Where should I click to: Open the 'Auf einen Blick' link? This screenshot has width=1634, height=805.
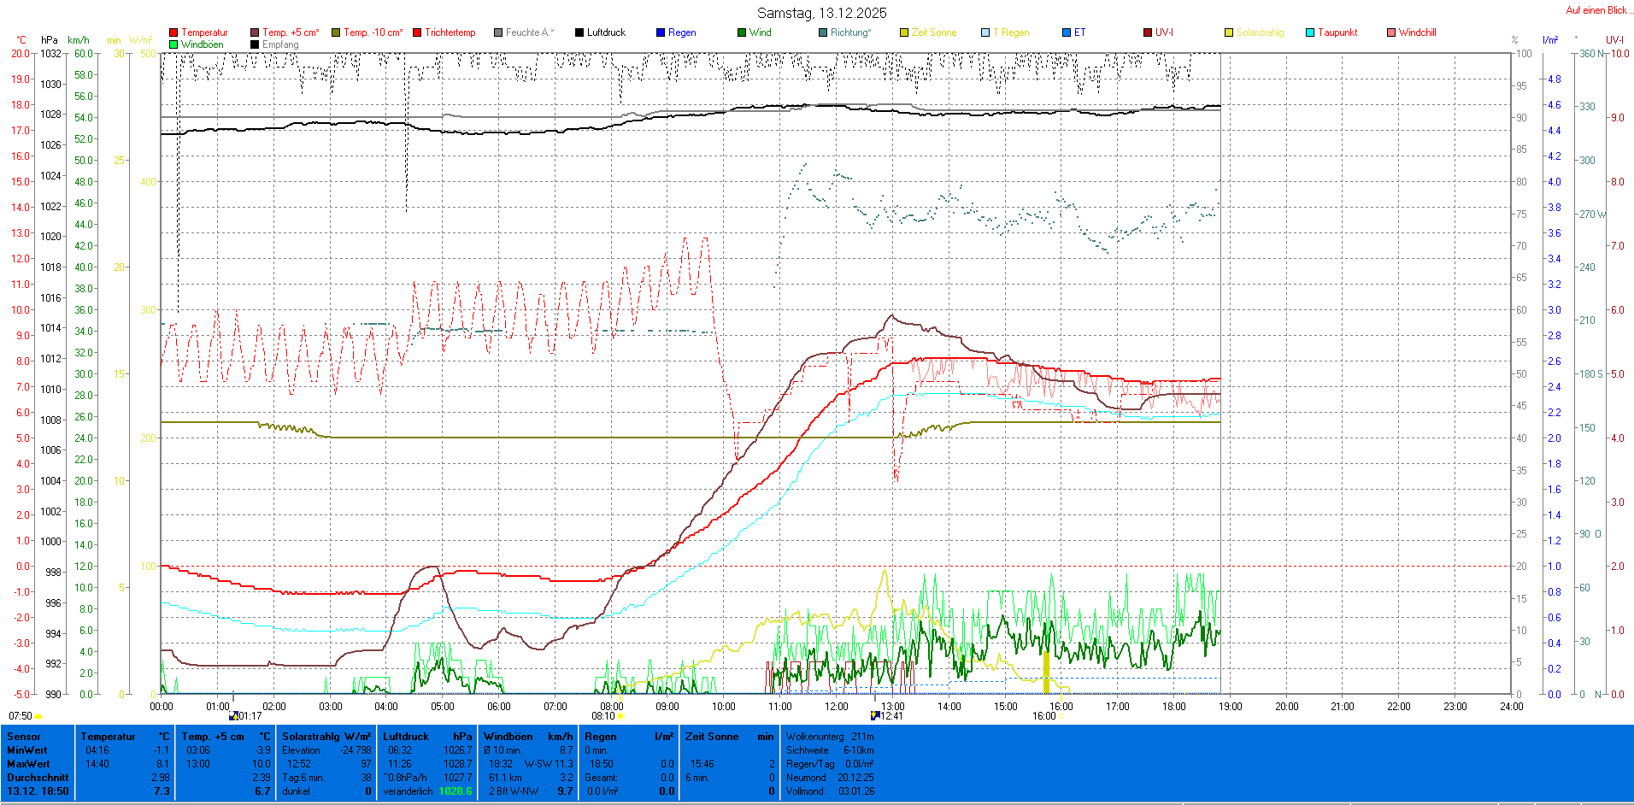click(x=1596, y=10)
